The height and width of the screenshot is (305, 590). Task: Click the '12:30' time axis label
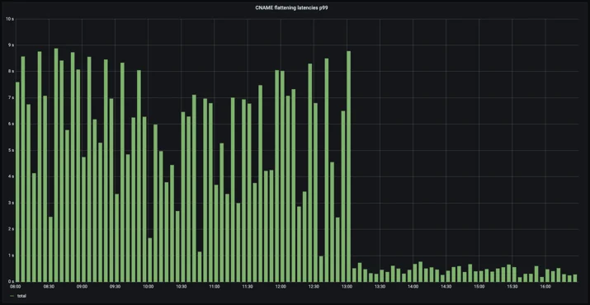(x=314, y=287)
